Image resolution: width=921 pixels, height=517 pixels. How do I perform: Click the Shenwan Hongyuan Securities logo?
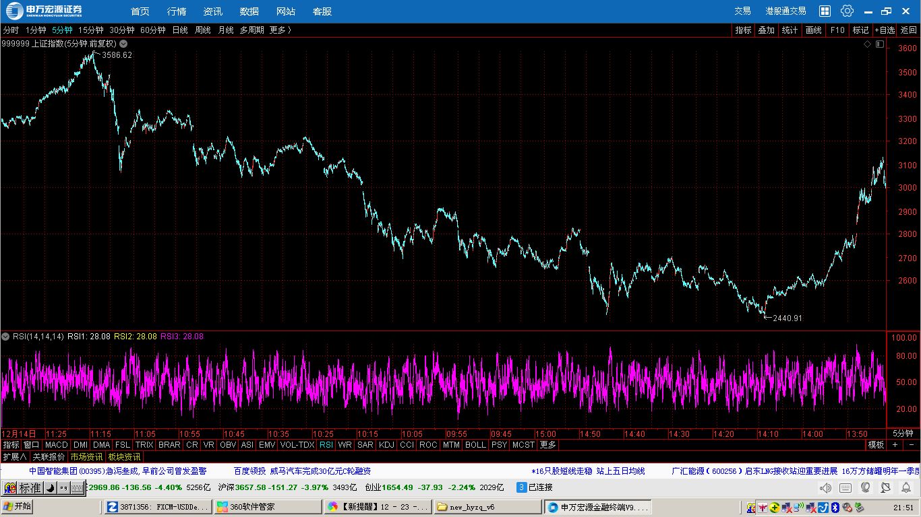click(x=44, y=11)
